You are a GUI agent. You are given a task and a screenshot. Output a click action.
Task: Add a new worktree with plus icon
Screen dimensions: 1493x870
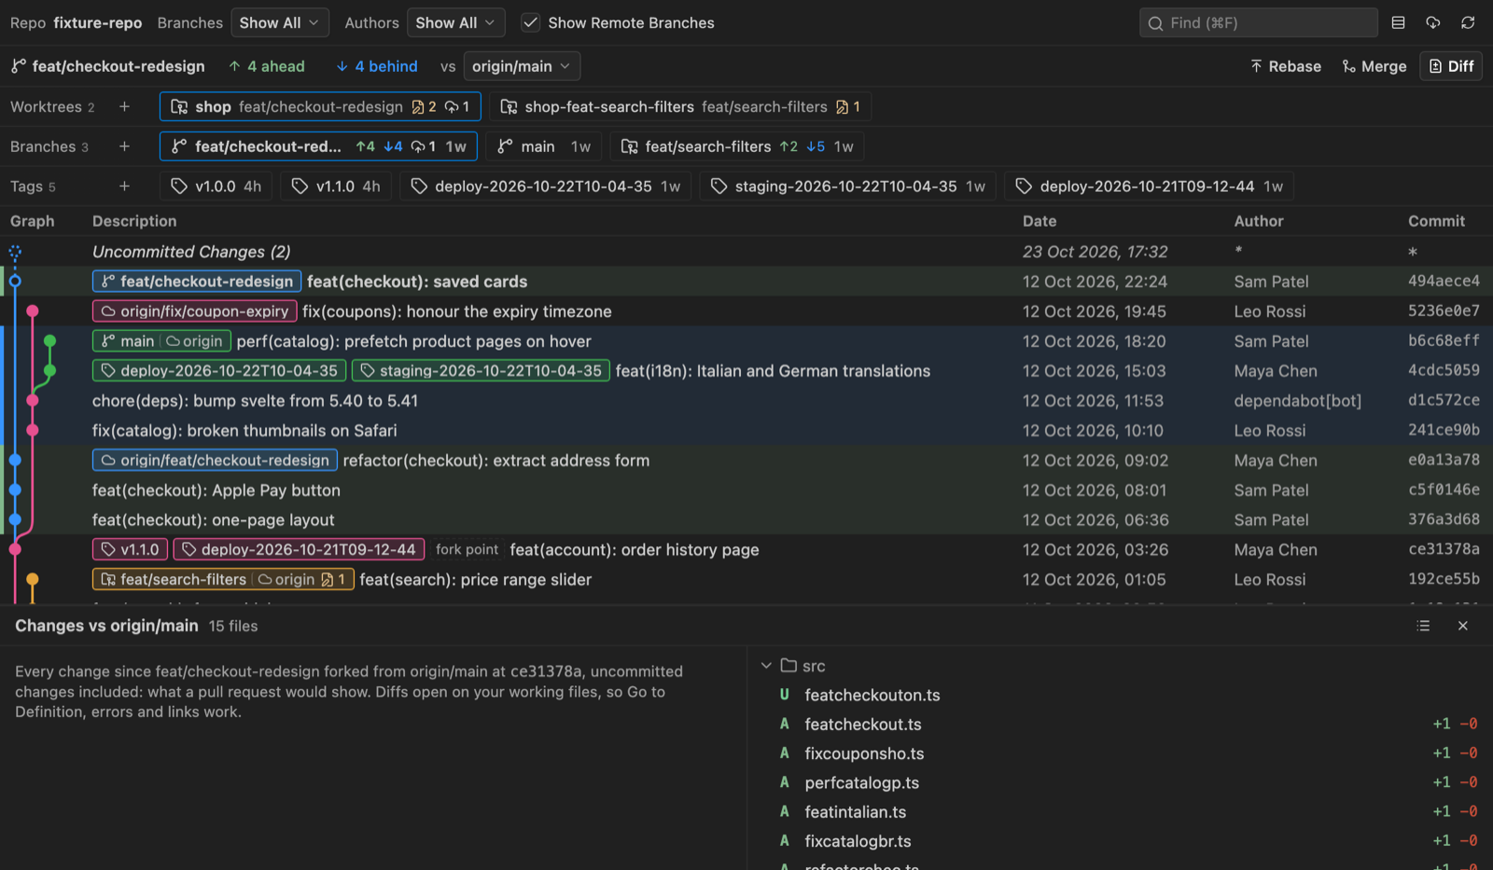point(124,106)
